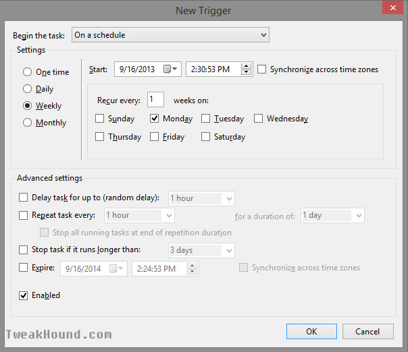Open the random delay 1 hour dropdown
408x352 pixels.
(201, 199)
